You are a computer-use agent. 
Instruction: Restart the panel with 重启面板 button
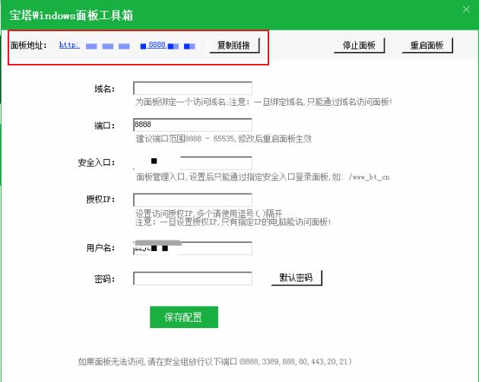pyautogui.click(x=427, y=46)
